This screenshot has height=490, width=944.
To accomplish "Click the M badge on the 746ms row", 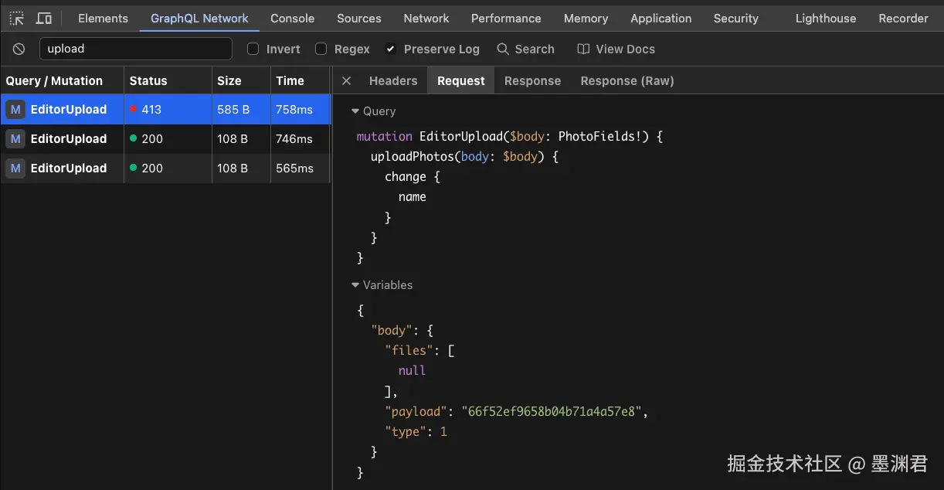I will pos(15,139).
